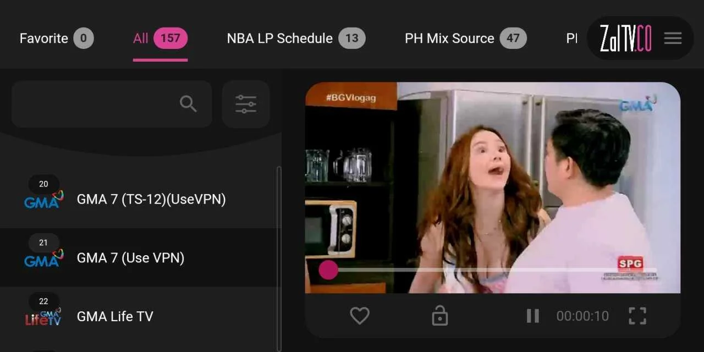Screen dimensions: 704x352
Task: Pause the video playback
Action: (x=532, y=316)
